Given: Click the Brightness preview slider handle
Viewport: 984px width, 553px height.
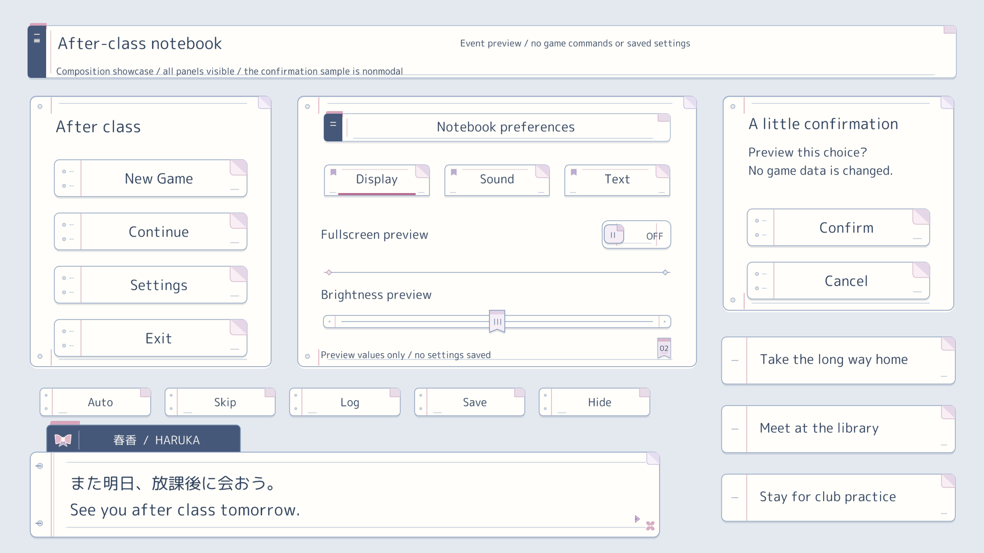Looking at the screenshot, I should click(x=497, y=321).
